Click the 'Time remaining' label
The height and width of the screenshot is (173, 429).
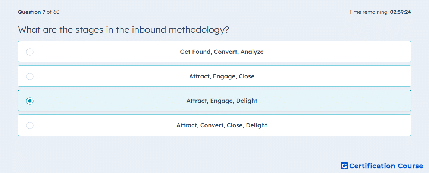tap(369, 12)
